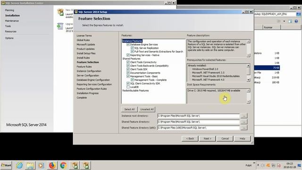Click Select All button

point(129,109)
